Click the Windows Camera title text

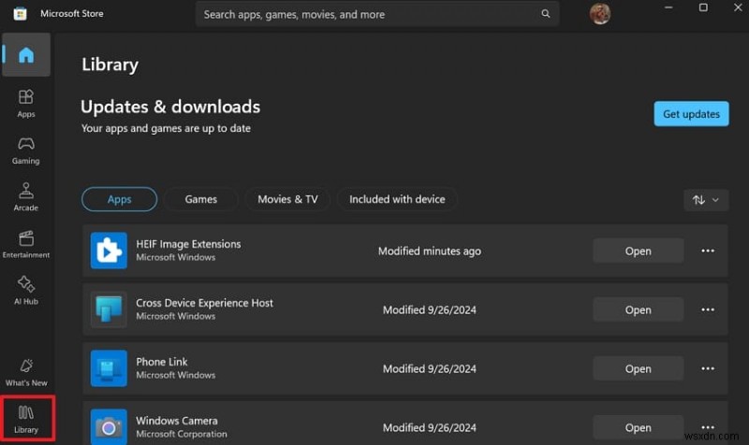point(177,421)
